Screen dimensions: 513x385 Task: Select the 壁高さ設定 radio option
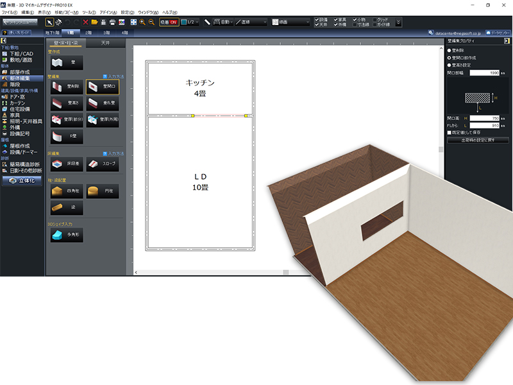point(449,65)
